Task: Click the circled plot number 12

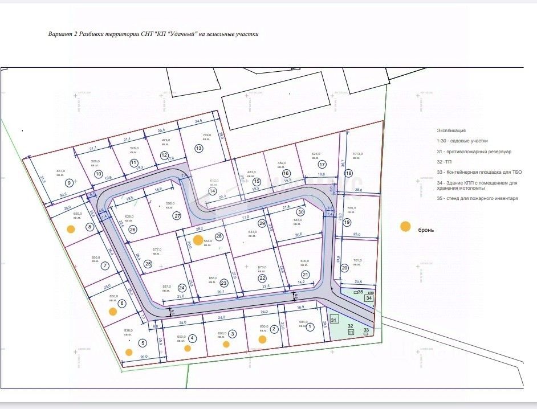Action: coord(164,155)
